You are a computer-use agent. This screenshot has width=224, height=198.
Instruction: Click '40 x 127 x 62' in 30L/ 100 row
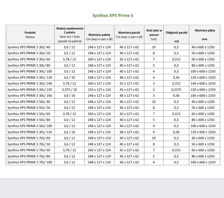point(129,71)
